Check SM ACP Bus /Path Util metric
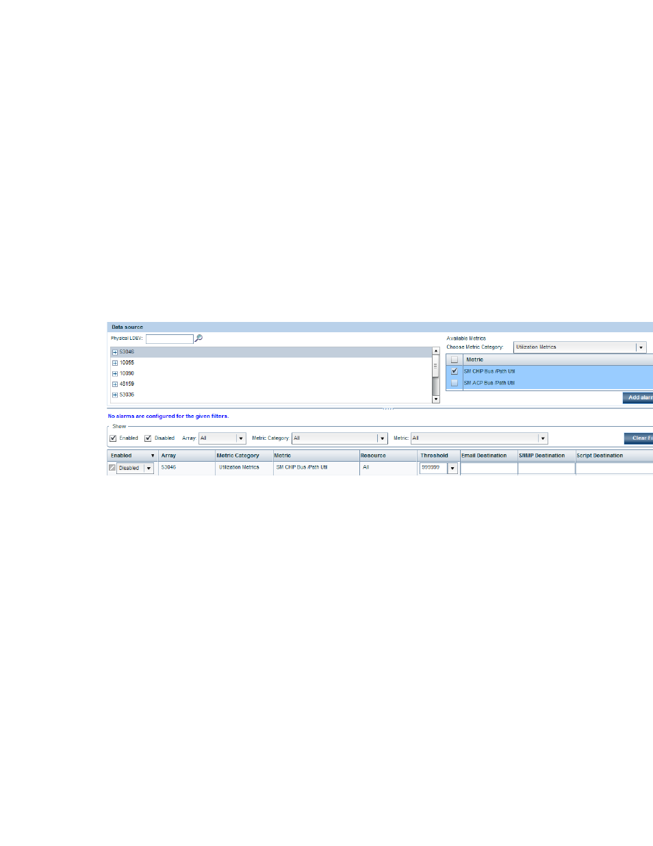This screenshot has height=846, width=653. 454,383
